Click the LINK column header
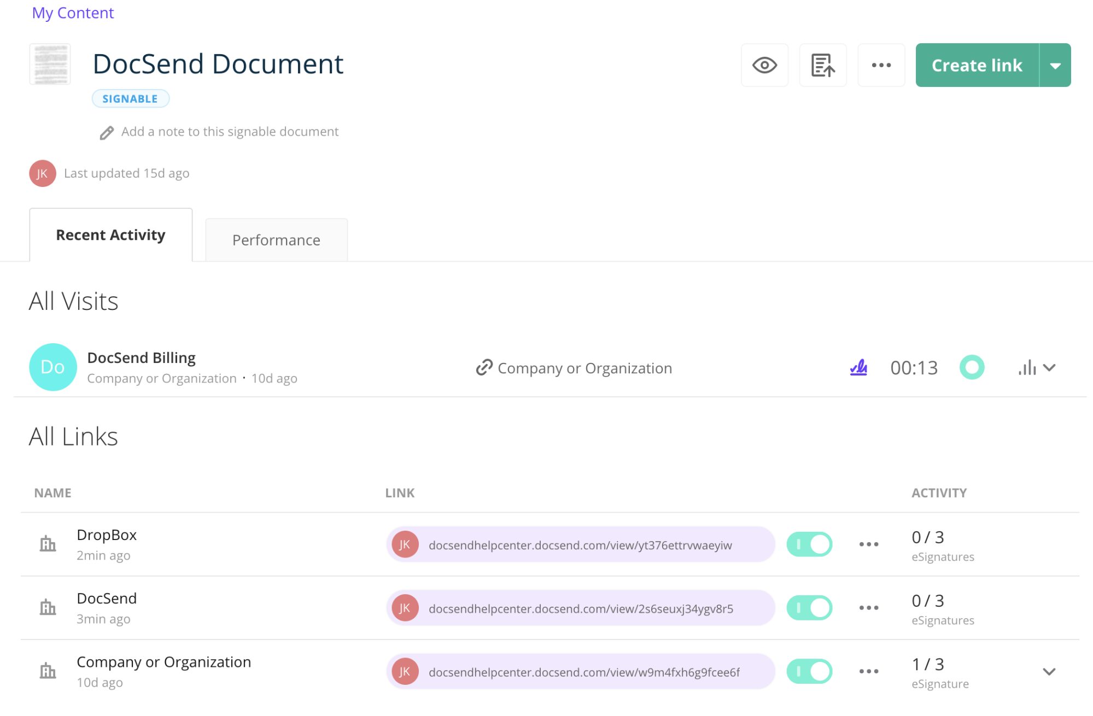Viewport: 1093px width, 716px height. pyautogui.click(x=400, y=493)
